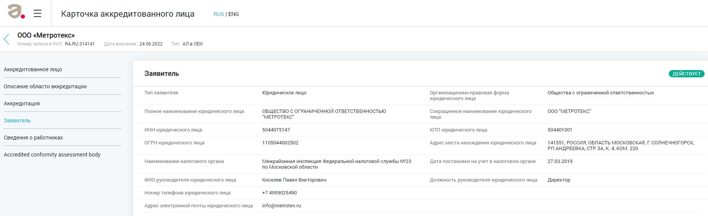Click label Дата постановки на учет в налоговом органе

(x=483, y=161)
